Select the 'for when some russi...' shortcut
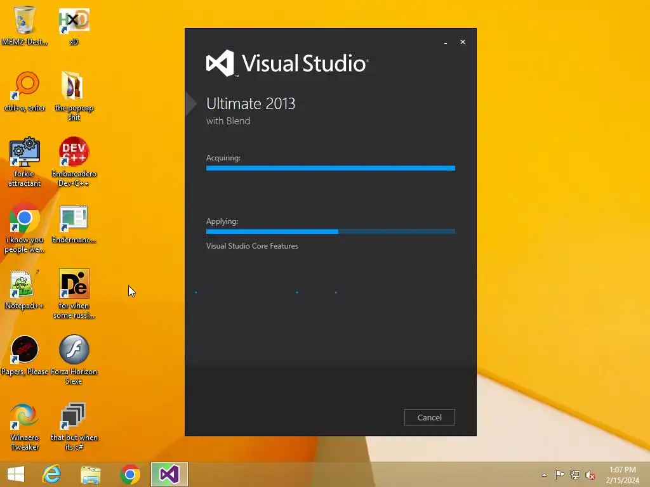Viewport: 650px width, 487px height. click(74, 294)
